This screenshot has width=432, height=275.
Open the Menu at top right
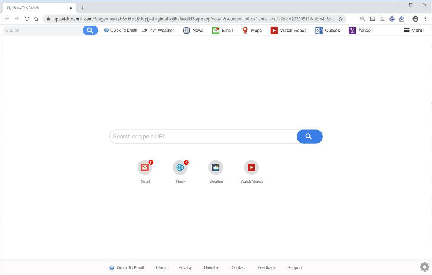[x=413, y=30]
